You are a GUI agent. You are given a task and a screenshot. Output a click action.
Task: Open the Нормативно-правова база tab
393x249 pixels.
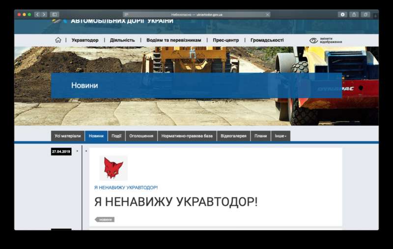(x=187, y=136)
